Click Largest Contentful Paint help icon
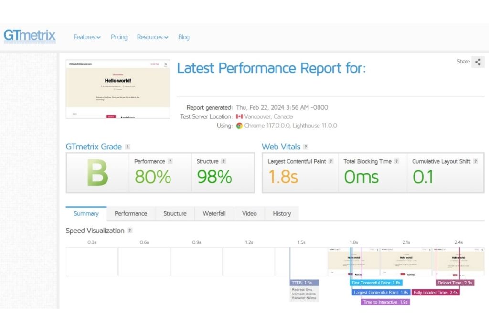The image size is (489, 326). (330, 162)
